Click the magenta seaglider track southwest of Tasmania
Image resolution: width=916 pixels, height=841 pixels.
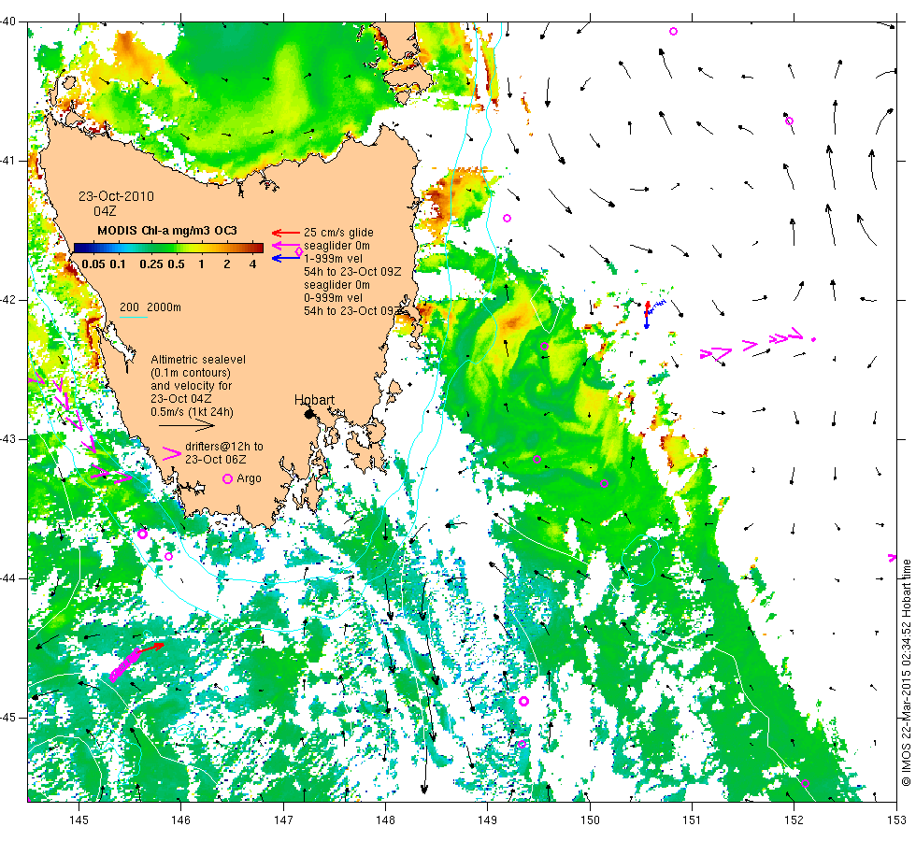(125, 664)
